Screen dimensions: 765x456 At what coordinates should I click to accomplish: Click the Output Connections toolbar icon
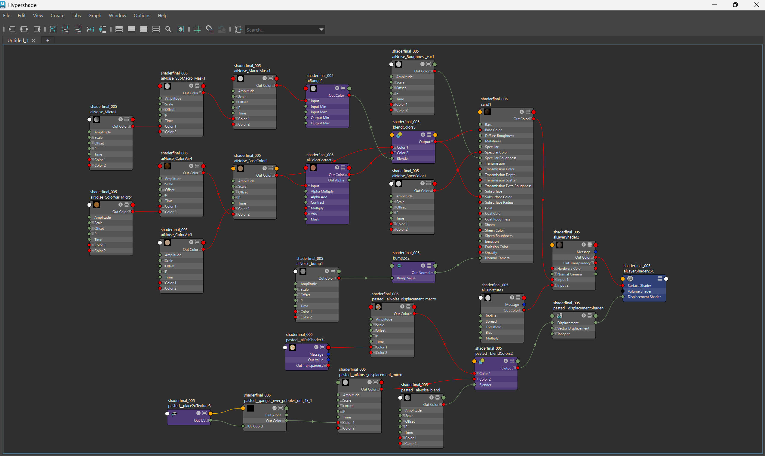[x=37, y=29]
